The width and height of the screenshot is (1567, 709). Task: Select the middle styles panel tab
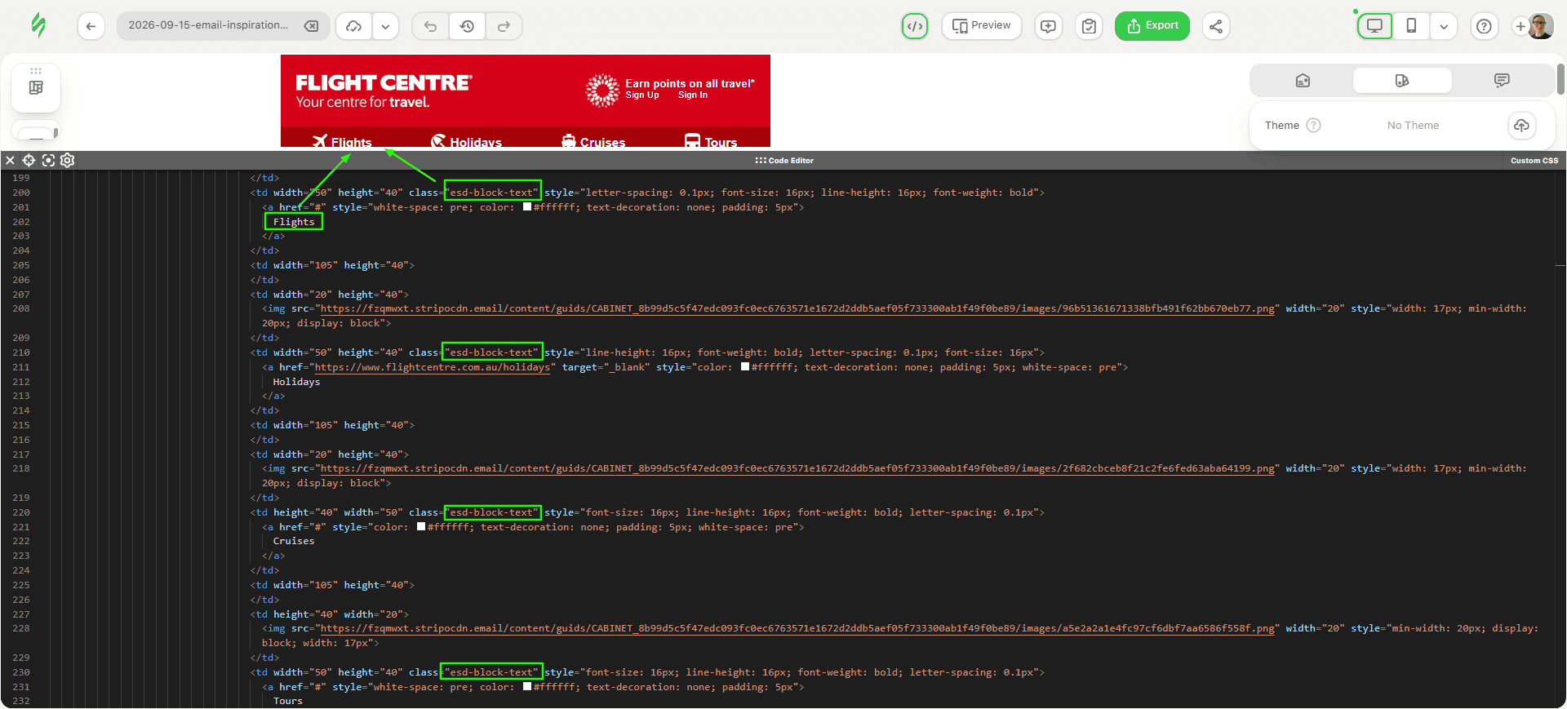coord(1402,80)
